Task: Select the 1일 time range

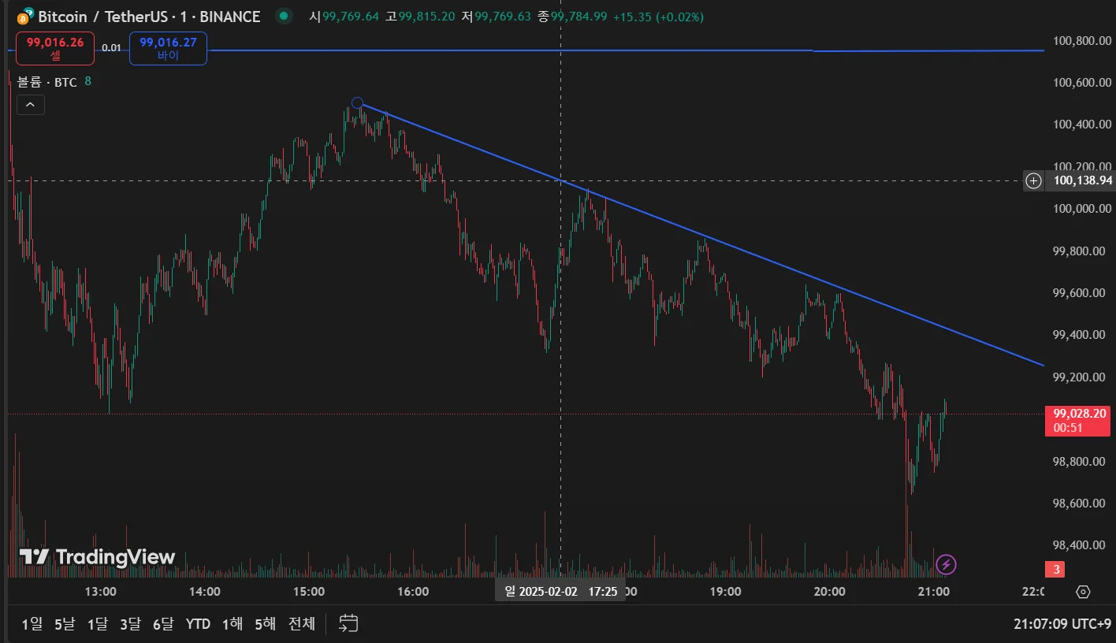Action: click(32, 624)
